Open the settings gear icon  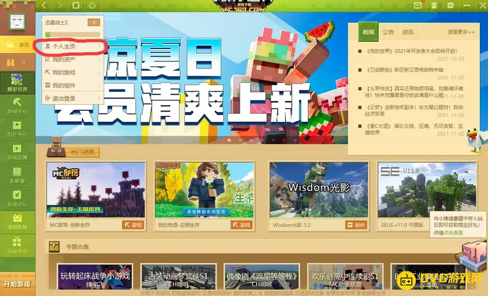click(450, 5)
